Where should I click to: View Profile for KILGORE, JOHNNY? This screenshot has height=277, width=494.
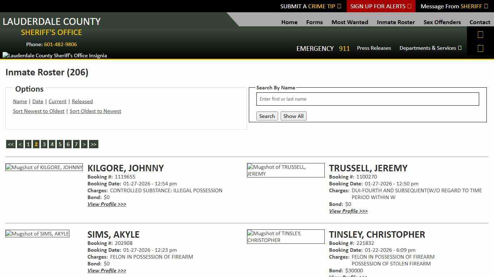click(107, 204)
